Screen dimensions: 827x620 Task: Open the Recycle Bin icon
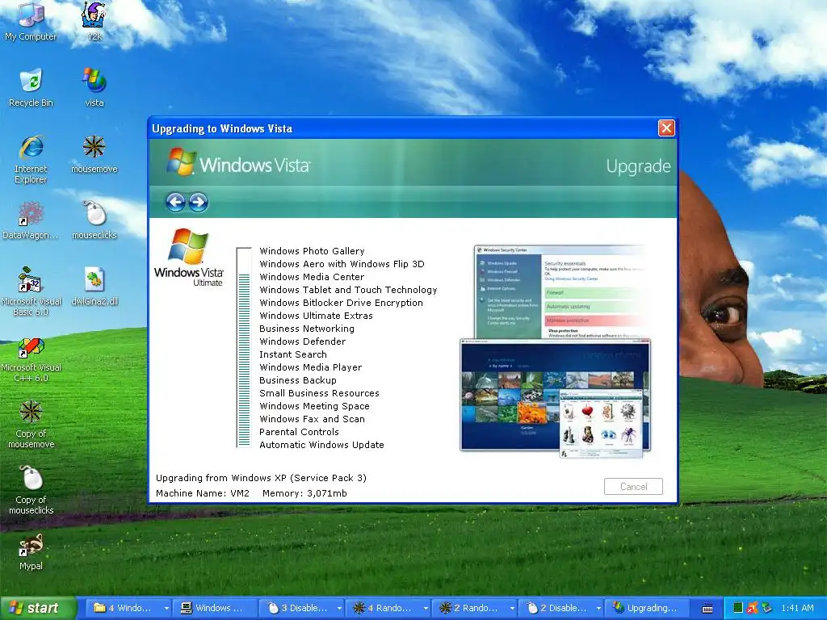click(31, 87)
